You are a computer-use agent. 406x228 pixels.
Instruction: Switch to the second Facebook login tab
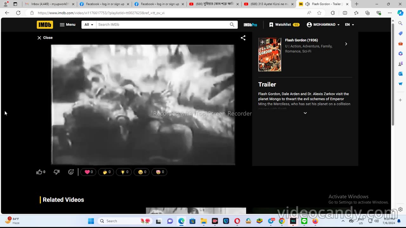click(x=159, y=4)
